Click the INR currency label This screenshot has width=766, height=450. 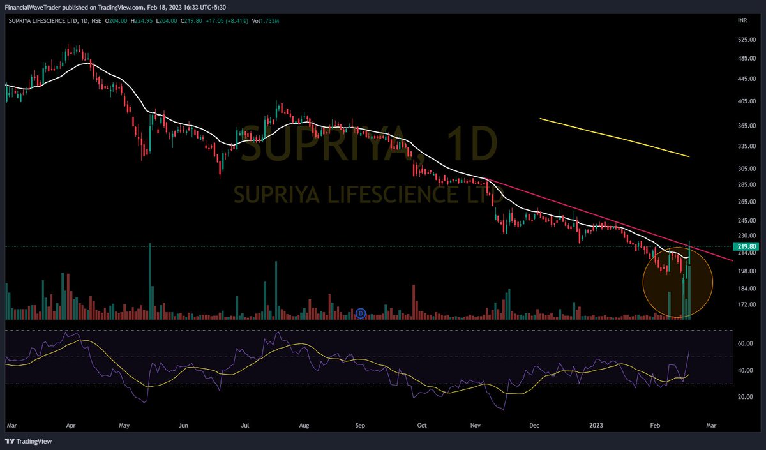(x=743, y=21)
